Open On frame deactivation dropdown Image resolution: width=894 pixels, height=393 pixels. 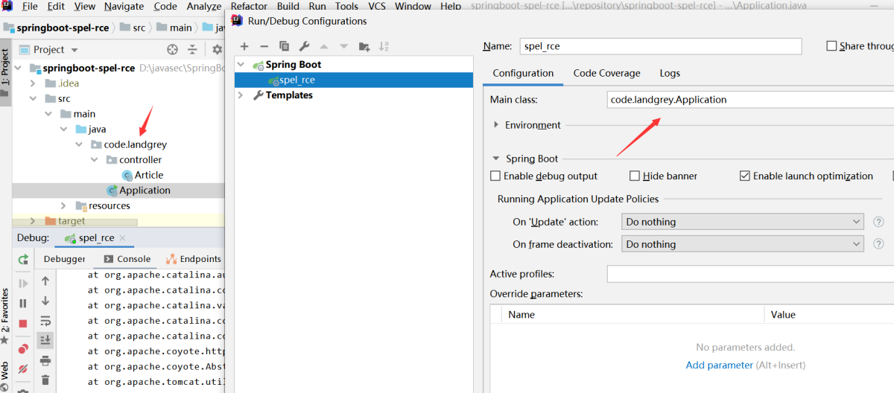pyautogui.click(x=742, y=244)
